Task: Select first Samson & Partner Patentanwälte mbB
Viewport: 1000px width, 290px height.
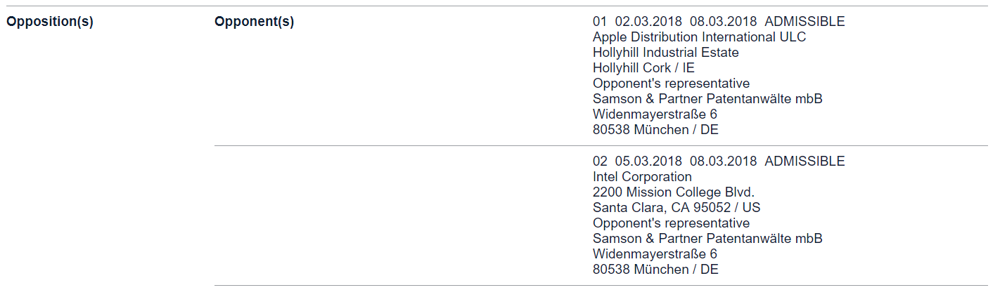Action: pyautogui.click(x=707, y=99)
